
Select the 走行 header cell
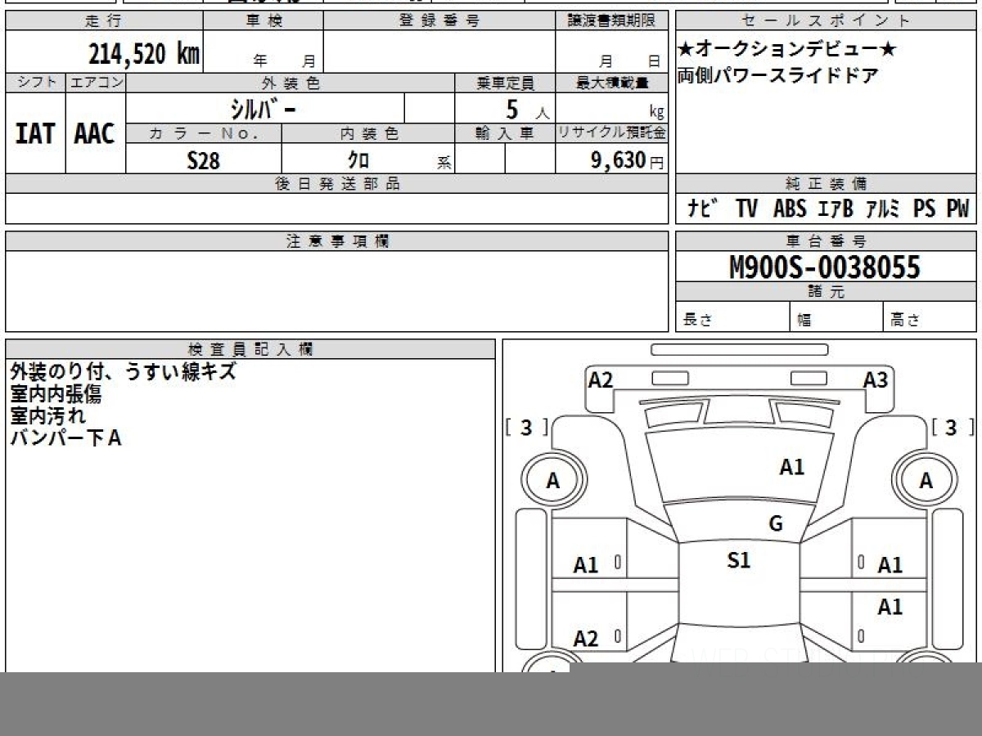pyautogui.click(x=103, y=21)
